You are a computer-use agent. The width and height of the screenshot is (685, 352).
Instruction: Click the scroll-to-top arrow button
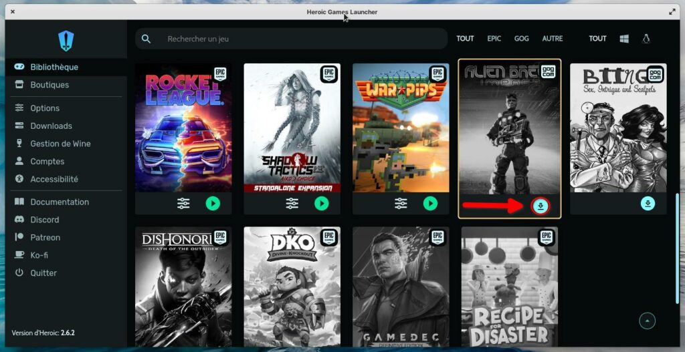tap(647, 321)
